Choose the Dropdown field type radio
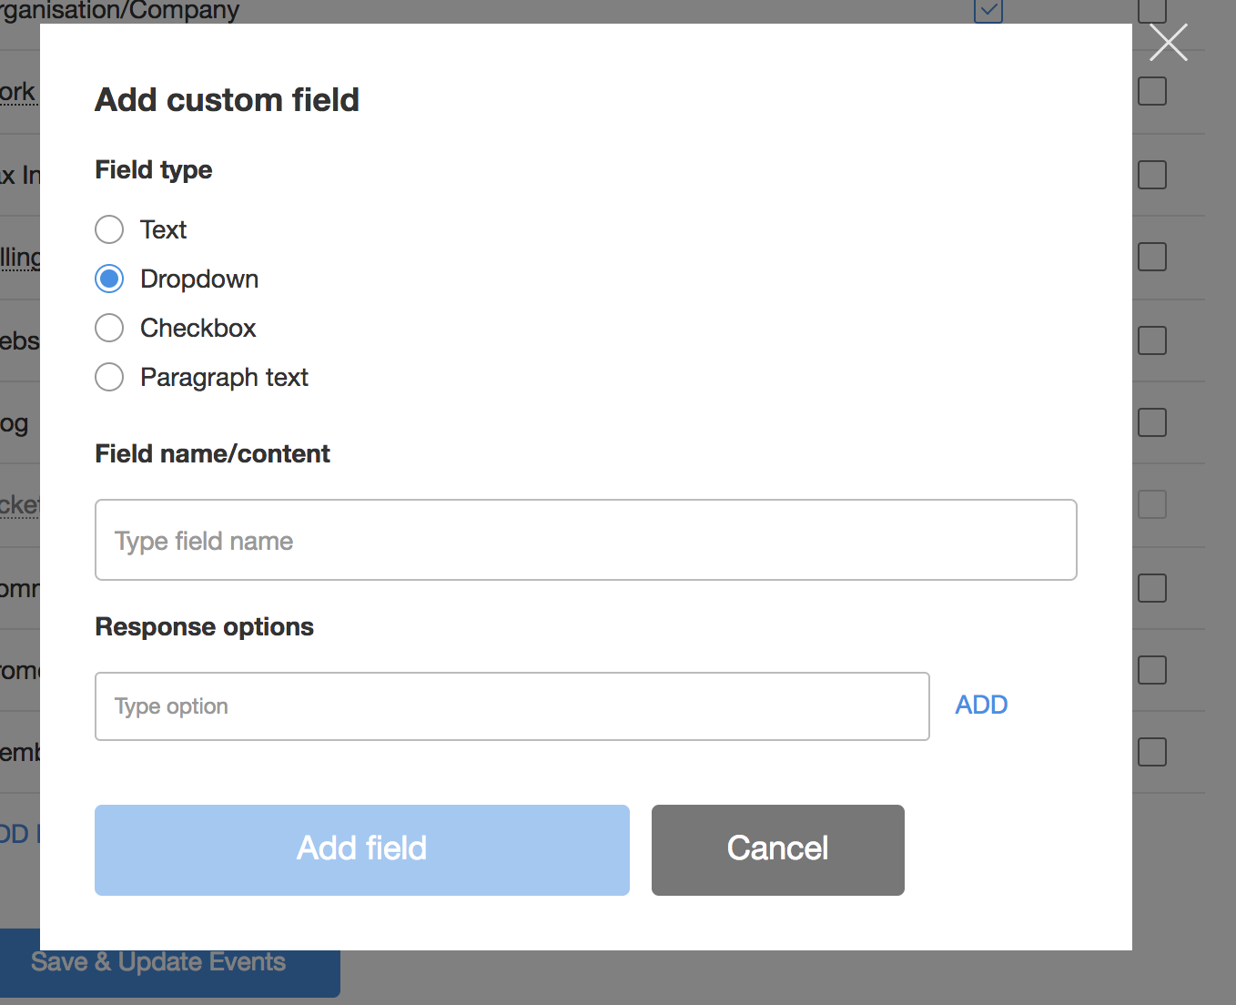The width and height of the screenshot is (1236, 1005). [x=109, y=279]
